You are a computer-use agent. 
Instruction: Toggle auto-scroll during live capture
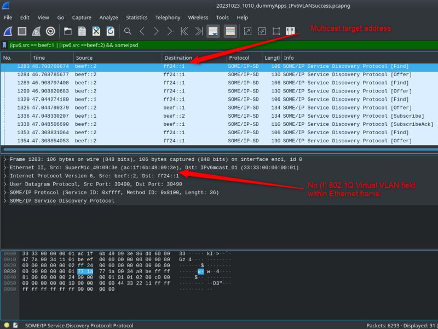click(x=214, y=31)
